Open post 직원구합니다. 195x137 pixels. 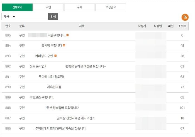tap(57, 35)
